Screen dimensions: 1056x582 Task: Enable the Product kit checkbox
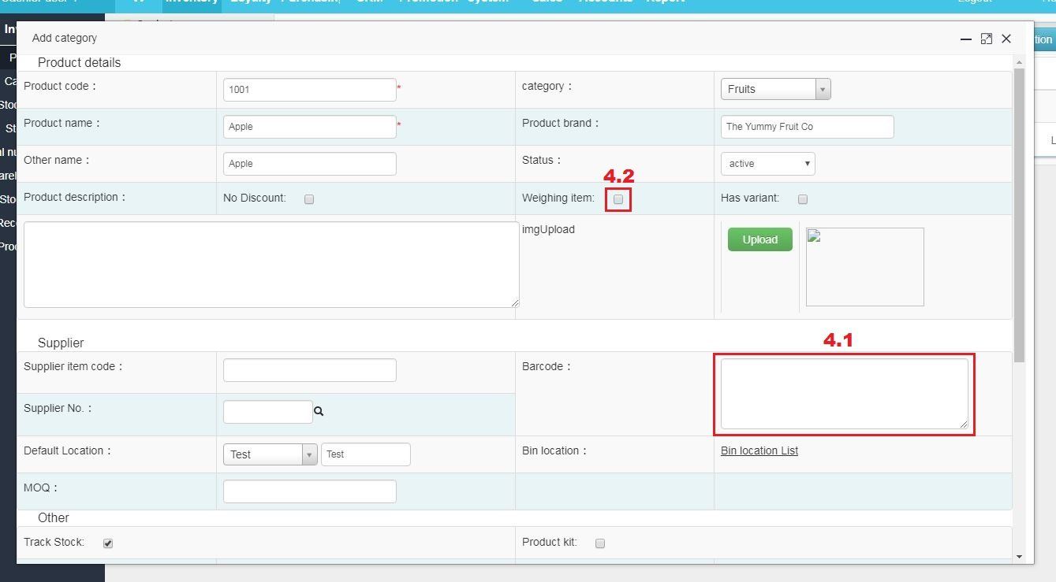click(600, 543)
